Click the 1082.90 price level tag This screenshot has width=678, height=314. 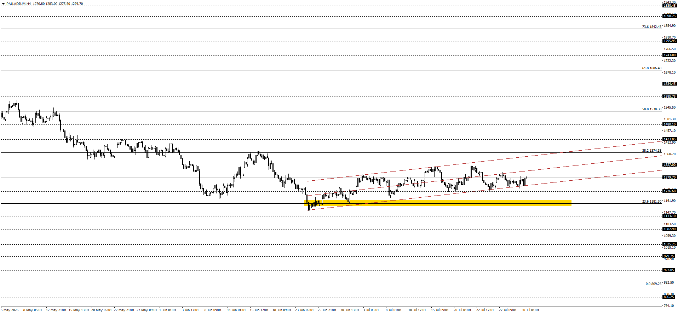[670, 229]
